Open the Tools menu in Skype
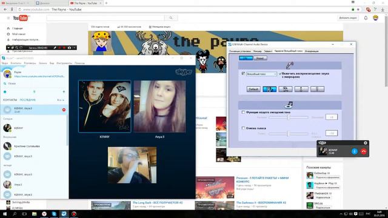Viewport: 388px width, 218px height. point(64,63)
